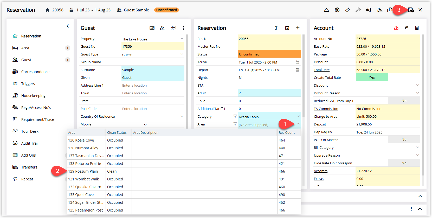This screenshot has height=218, width=432.
Task: Click the concierge bell icon in top toolbar
Action: coord(326,10)
